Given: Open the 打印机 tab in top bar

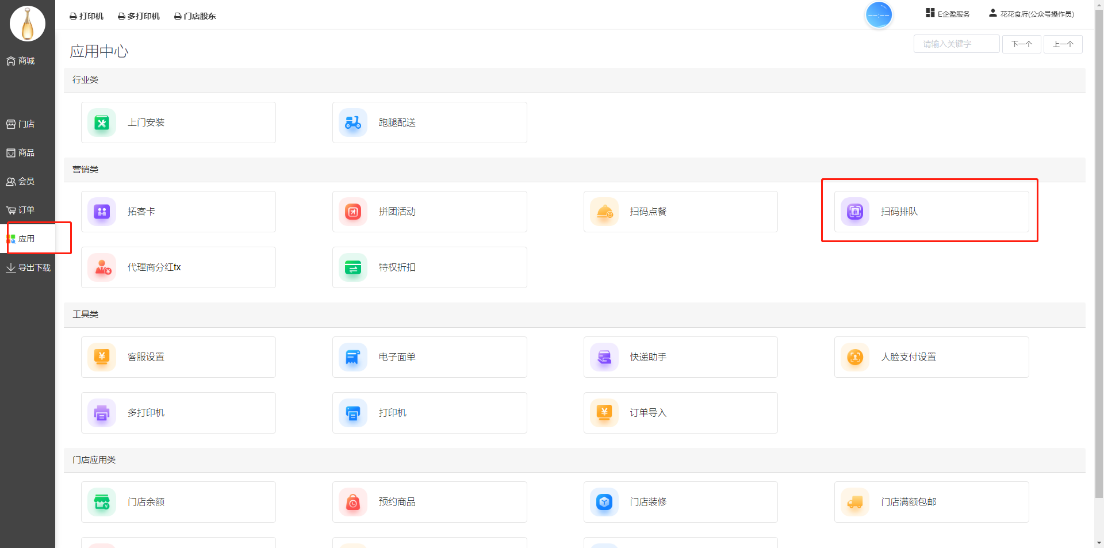Looking at the screenshot, I should [87, 16].
